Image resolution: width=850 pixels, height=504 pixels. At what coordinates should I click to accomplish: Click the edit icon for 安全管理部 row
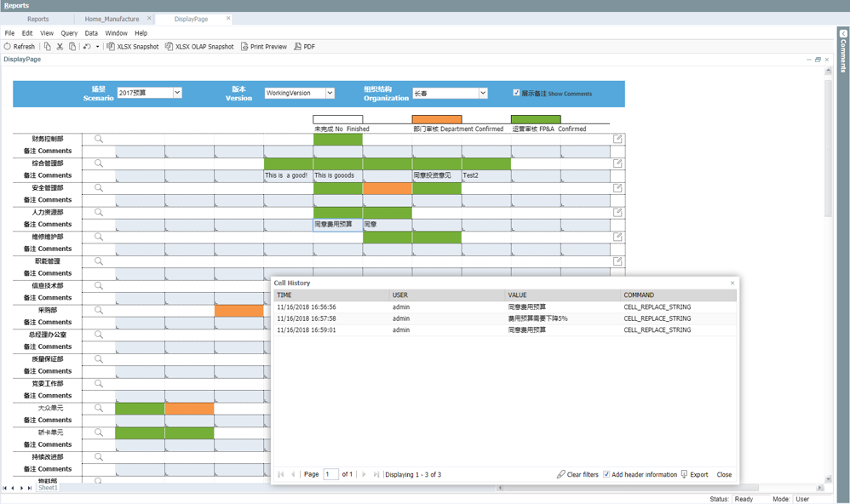tap(617, 187)
